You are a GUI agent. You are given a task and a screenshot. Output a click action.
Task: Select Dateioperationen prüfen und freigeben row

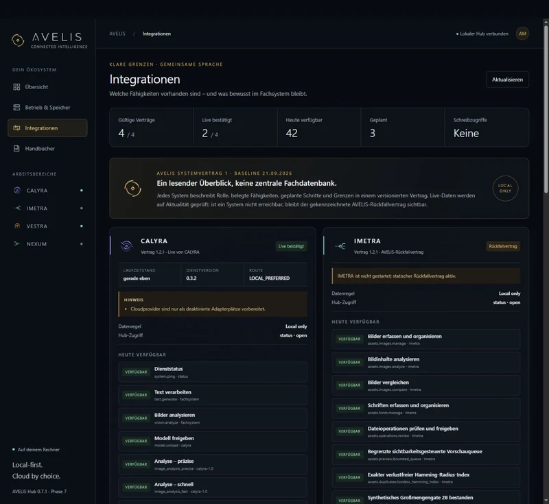tap(425, 431)
